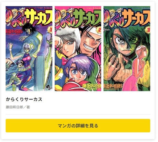Click the number 3 badge on third cover
The height and width of the screenshot is (142, 158).
148,30
